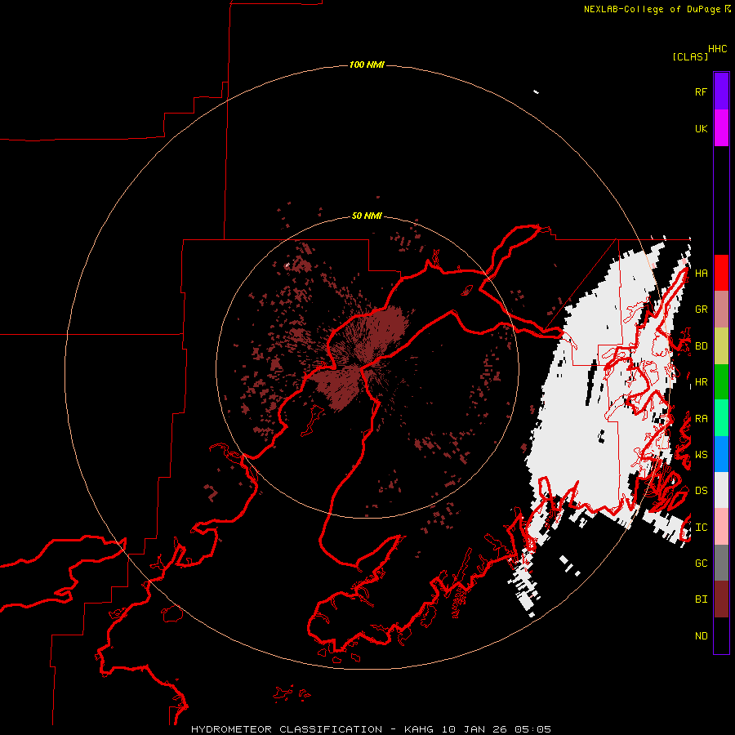Click the "10 JAN 26" date text
The width and height of the screenshot is (735, 735).
pyautogui.click(x=474, y=729)
